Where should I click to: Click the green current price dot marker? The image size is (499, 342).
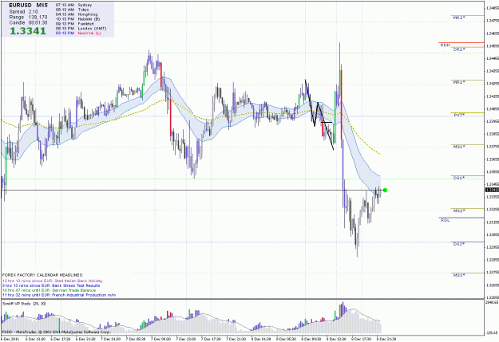(385, 190)
